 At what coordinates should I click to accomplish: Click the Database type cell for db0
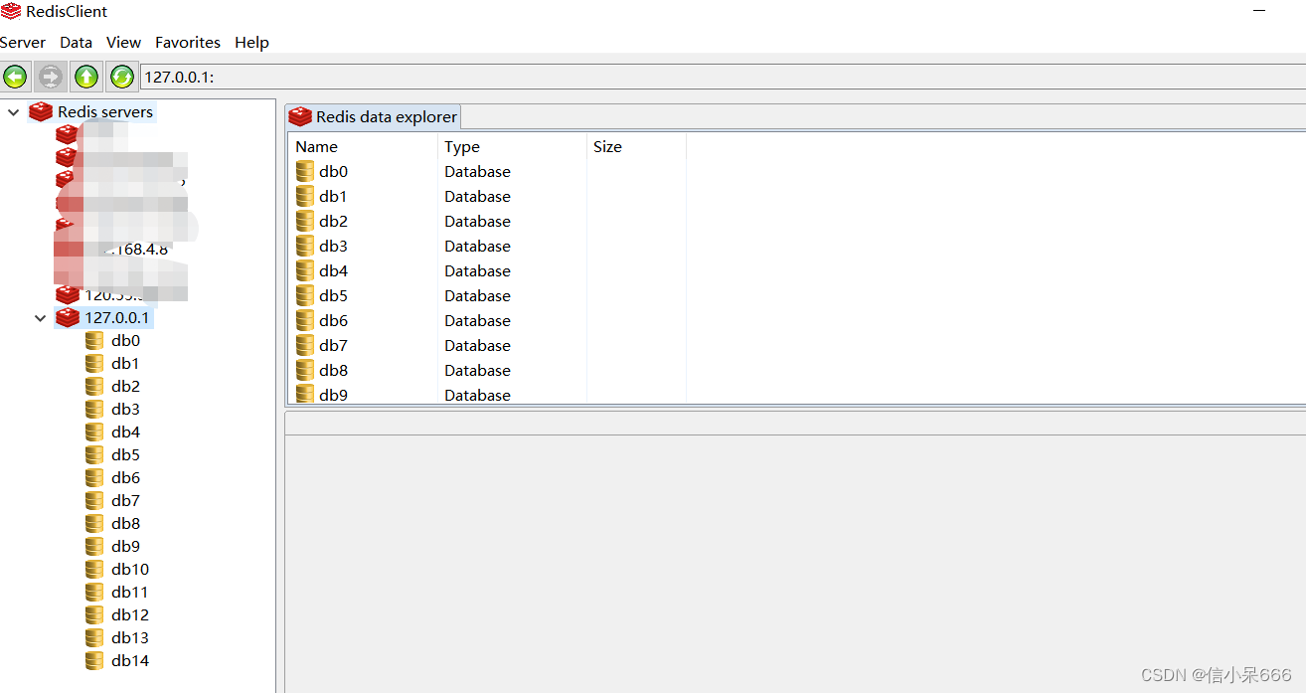[x=477, y=172]
